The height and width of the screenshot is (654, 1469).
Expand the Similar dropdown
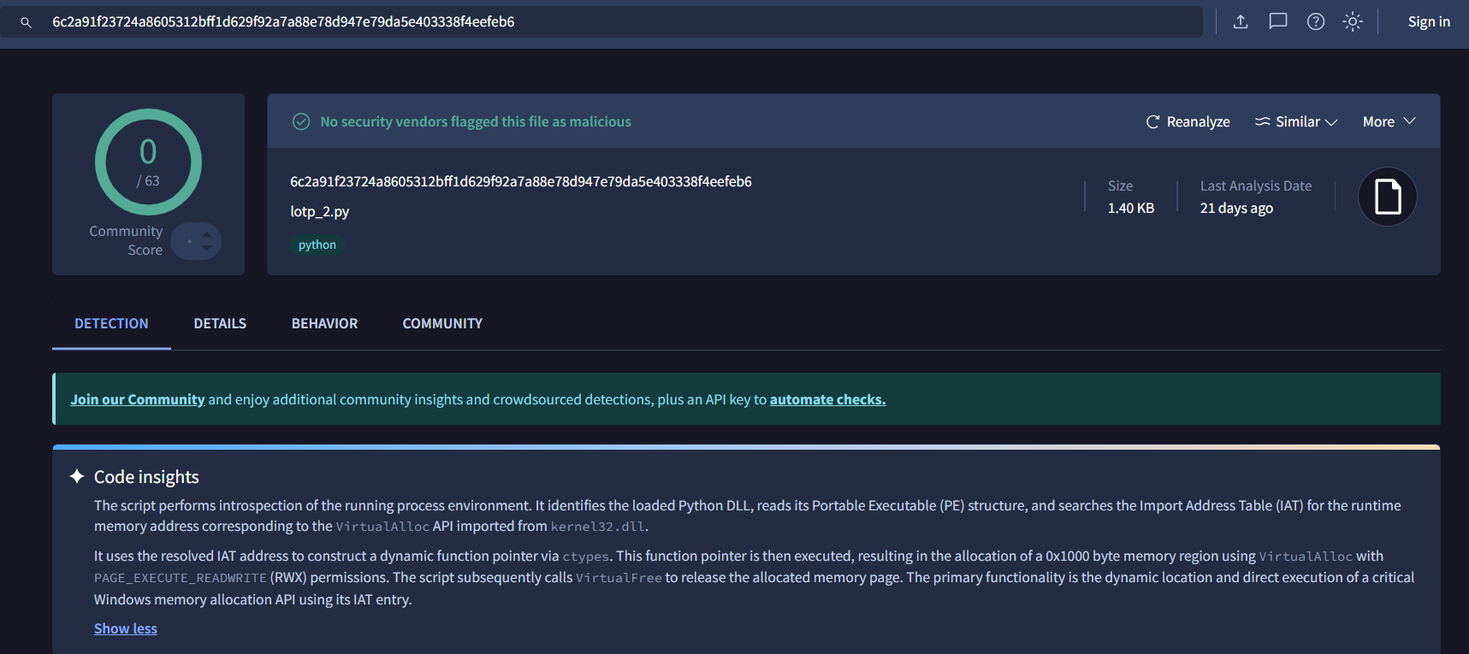click(x=1296, y=121)
